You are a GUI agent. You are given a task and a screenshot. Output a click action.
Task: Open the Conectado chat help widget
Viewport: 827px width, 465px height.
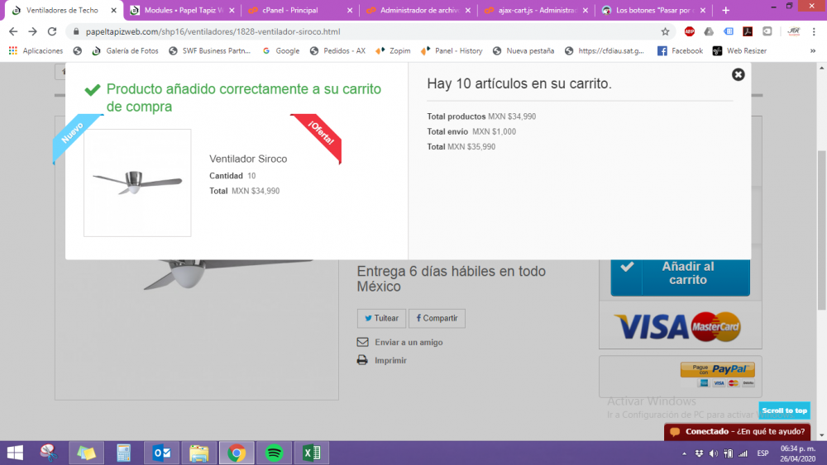point(738,432)
